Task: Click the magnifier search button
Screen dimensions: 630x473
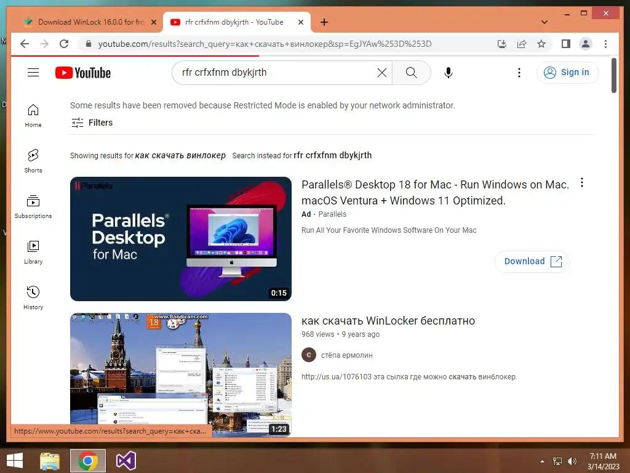Action: (x=411, y=73)
